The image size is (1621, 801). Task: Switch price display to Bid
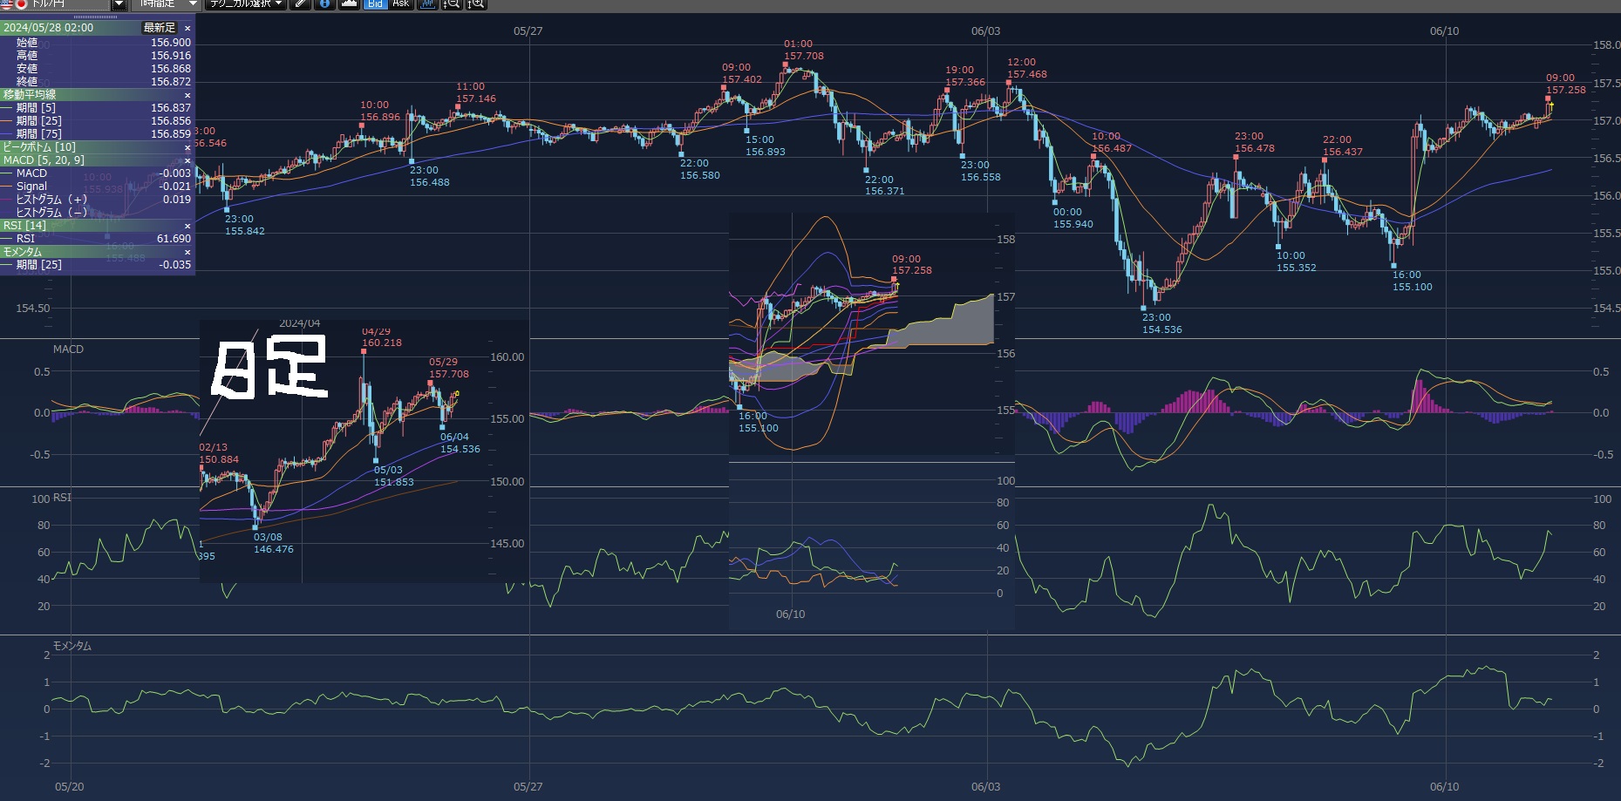pyautogui.click(x=375, y=3)
